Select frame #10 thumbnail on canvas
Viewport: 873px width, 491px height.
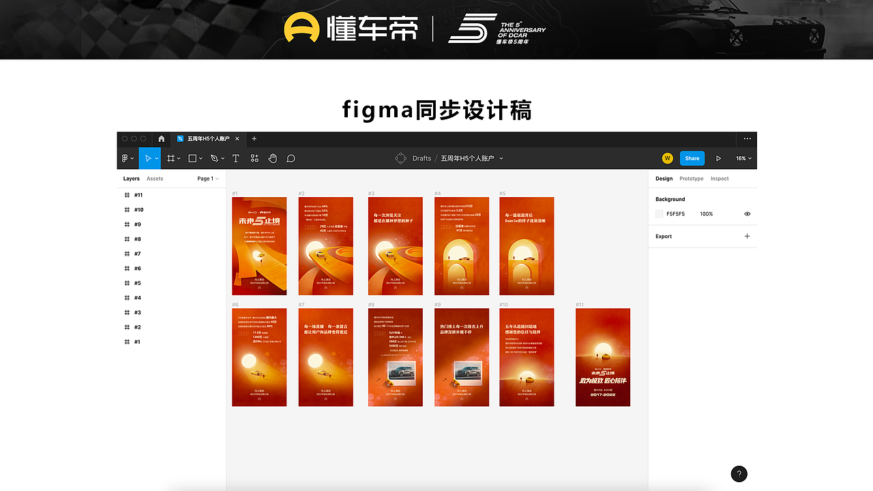[527, 357]
